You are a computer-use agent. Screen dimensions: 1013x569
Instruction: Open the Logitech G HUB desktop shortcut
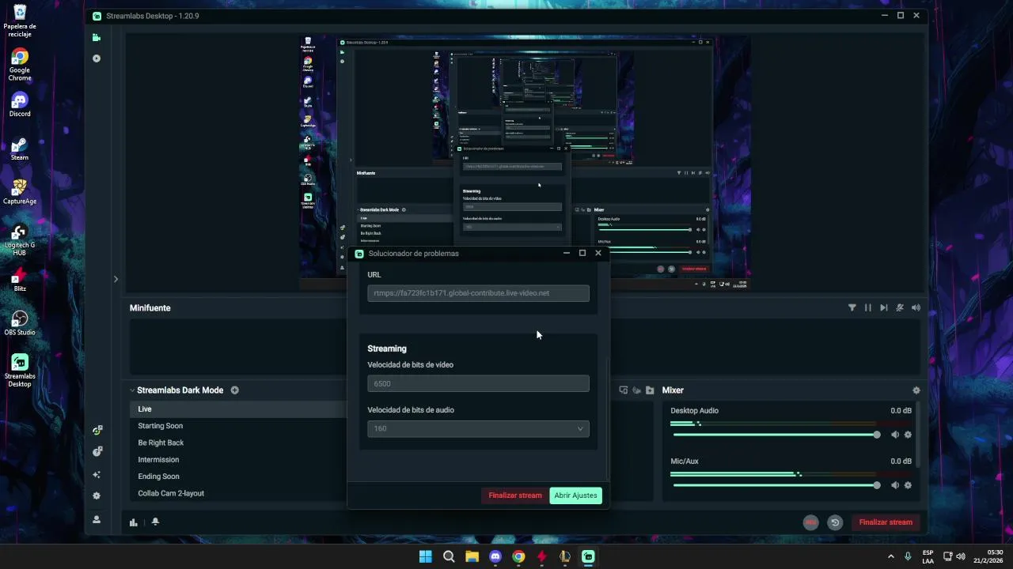[x=20, y=239]
